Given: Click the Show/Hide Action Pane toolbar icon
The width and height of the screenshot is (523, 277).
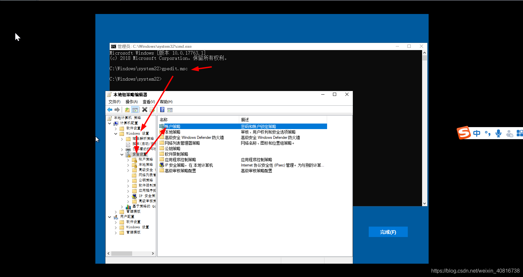Looking at the screenshot, I should (x=170, y=110).
